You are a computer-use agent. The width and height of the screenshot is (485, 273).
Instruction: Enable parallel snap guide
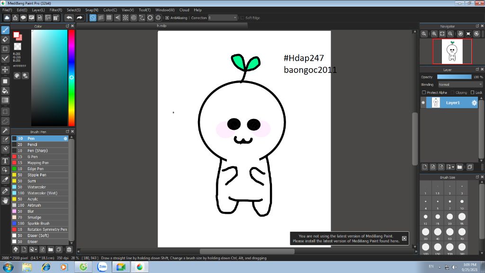point(101,18)
